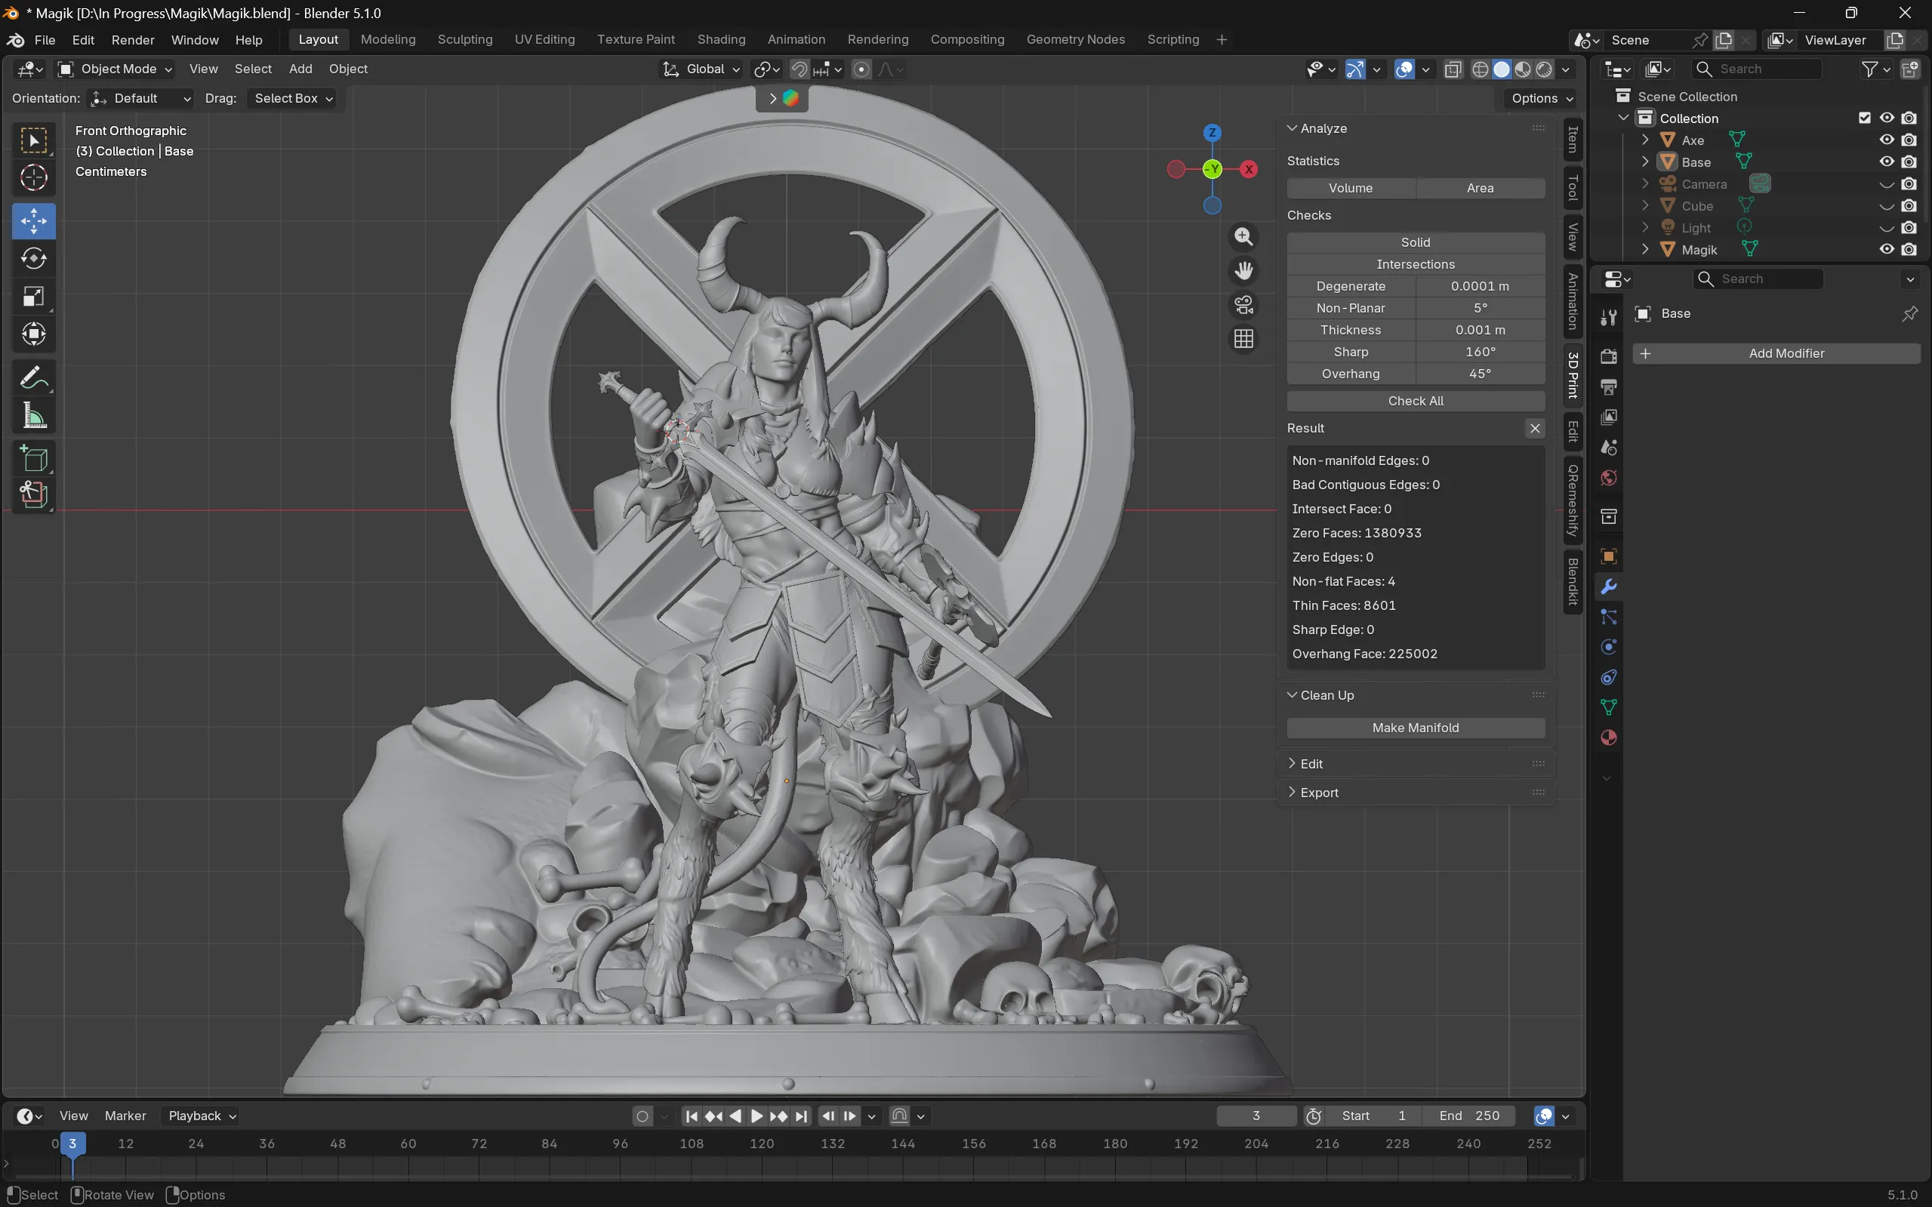Click the Volume statistics button
Screen dimensions: 1932x1207
pos(1351,189)
